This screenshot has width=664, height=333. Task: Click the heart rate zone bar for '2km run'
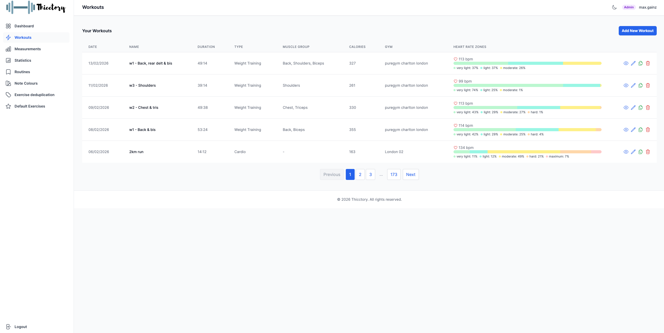pyautogui.click(x=527, y=152)
